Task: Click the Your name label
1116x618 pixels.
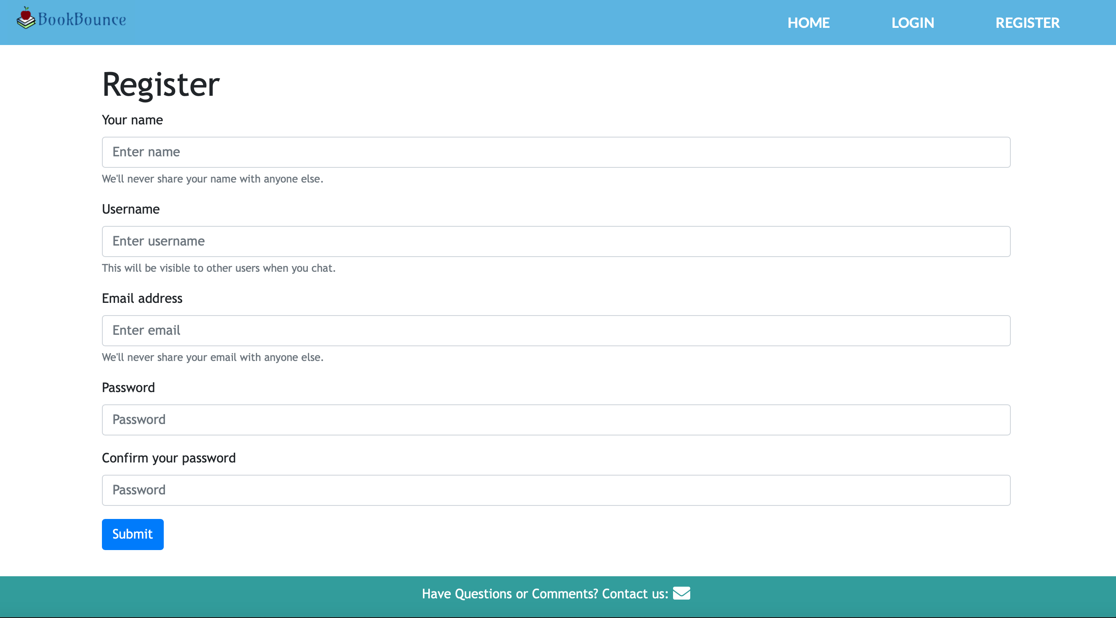Action: coord(132,120)
